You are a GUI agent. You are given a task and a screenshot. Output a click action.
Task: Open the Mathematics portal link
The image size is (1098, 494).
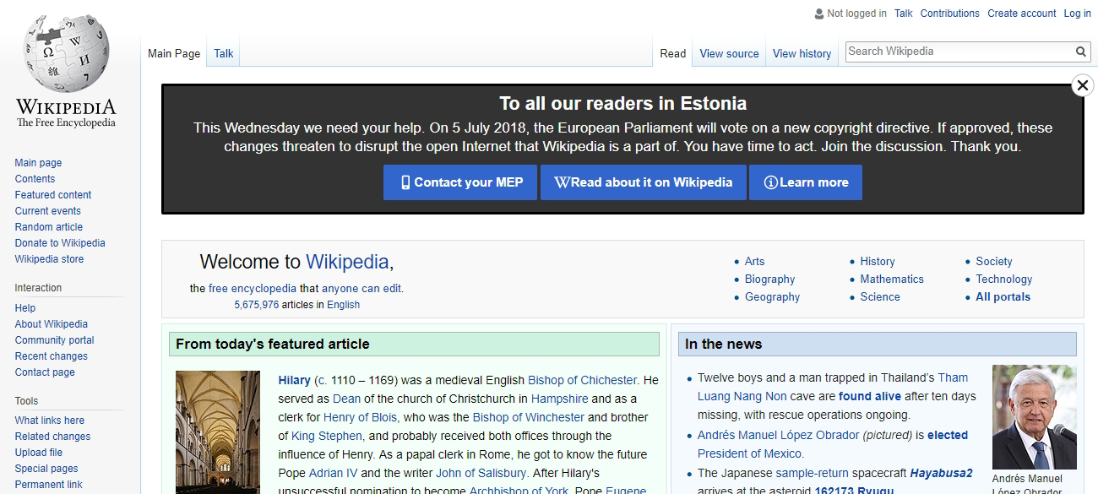892,280
